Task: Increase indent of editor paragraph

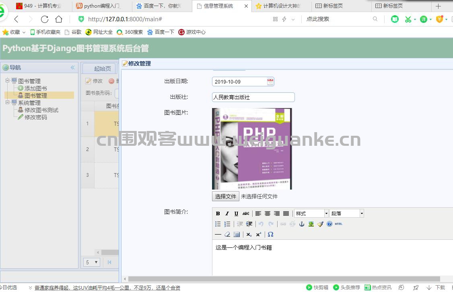Action: point(249,224)
